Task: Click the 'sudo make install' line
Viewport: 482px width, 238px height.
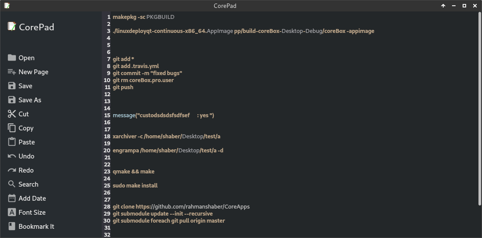Action: 135,185
